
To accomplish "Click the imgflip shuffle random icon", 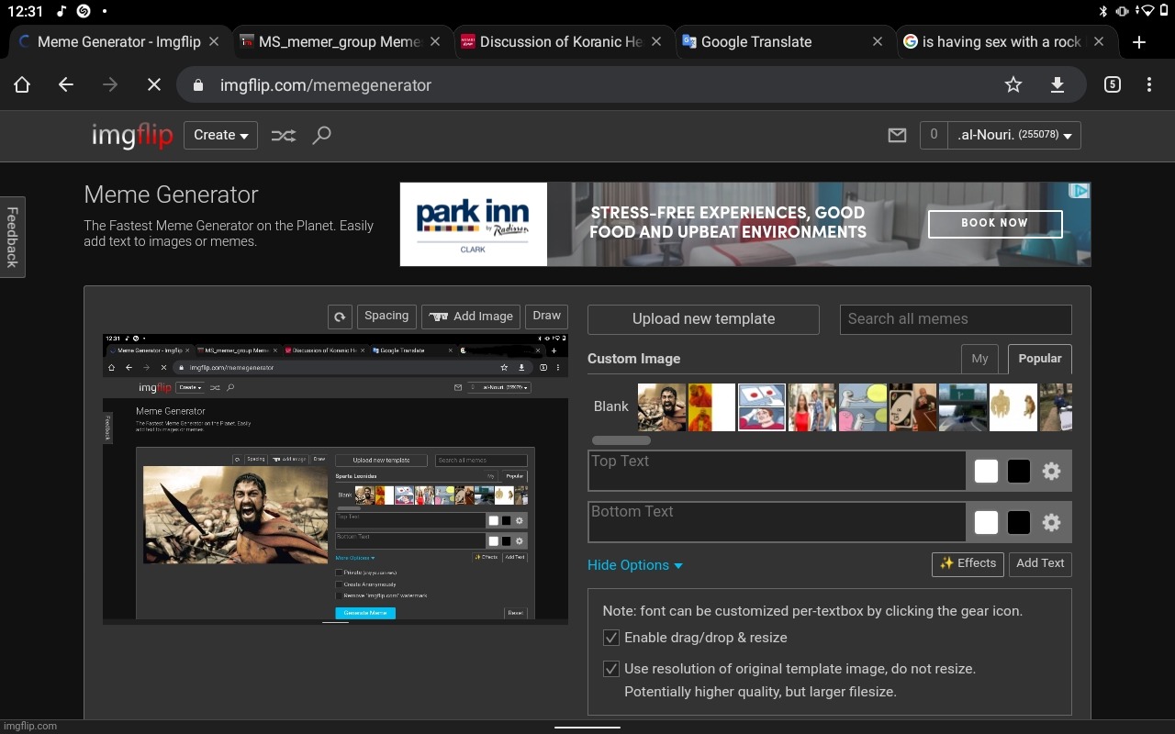I will coord(284,136).
